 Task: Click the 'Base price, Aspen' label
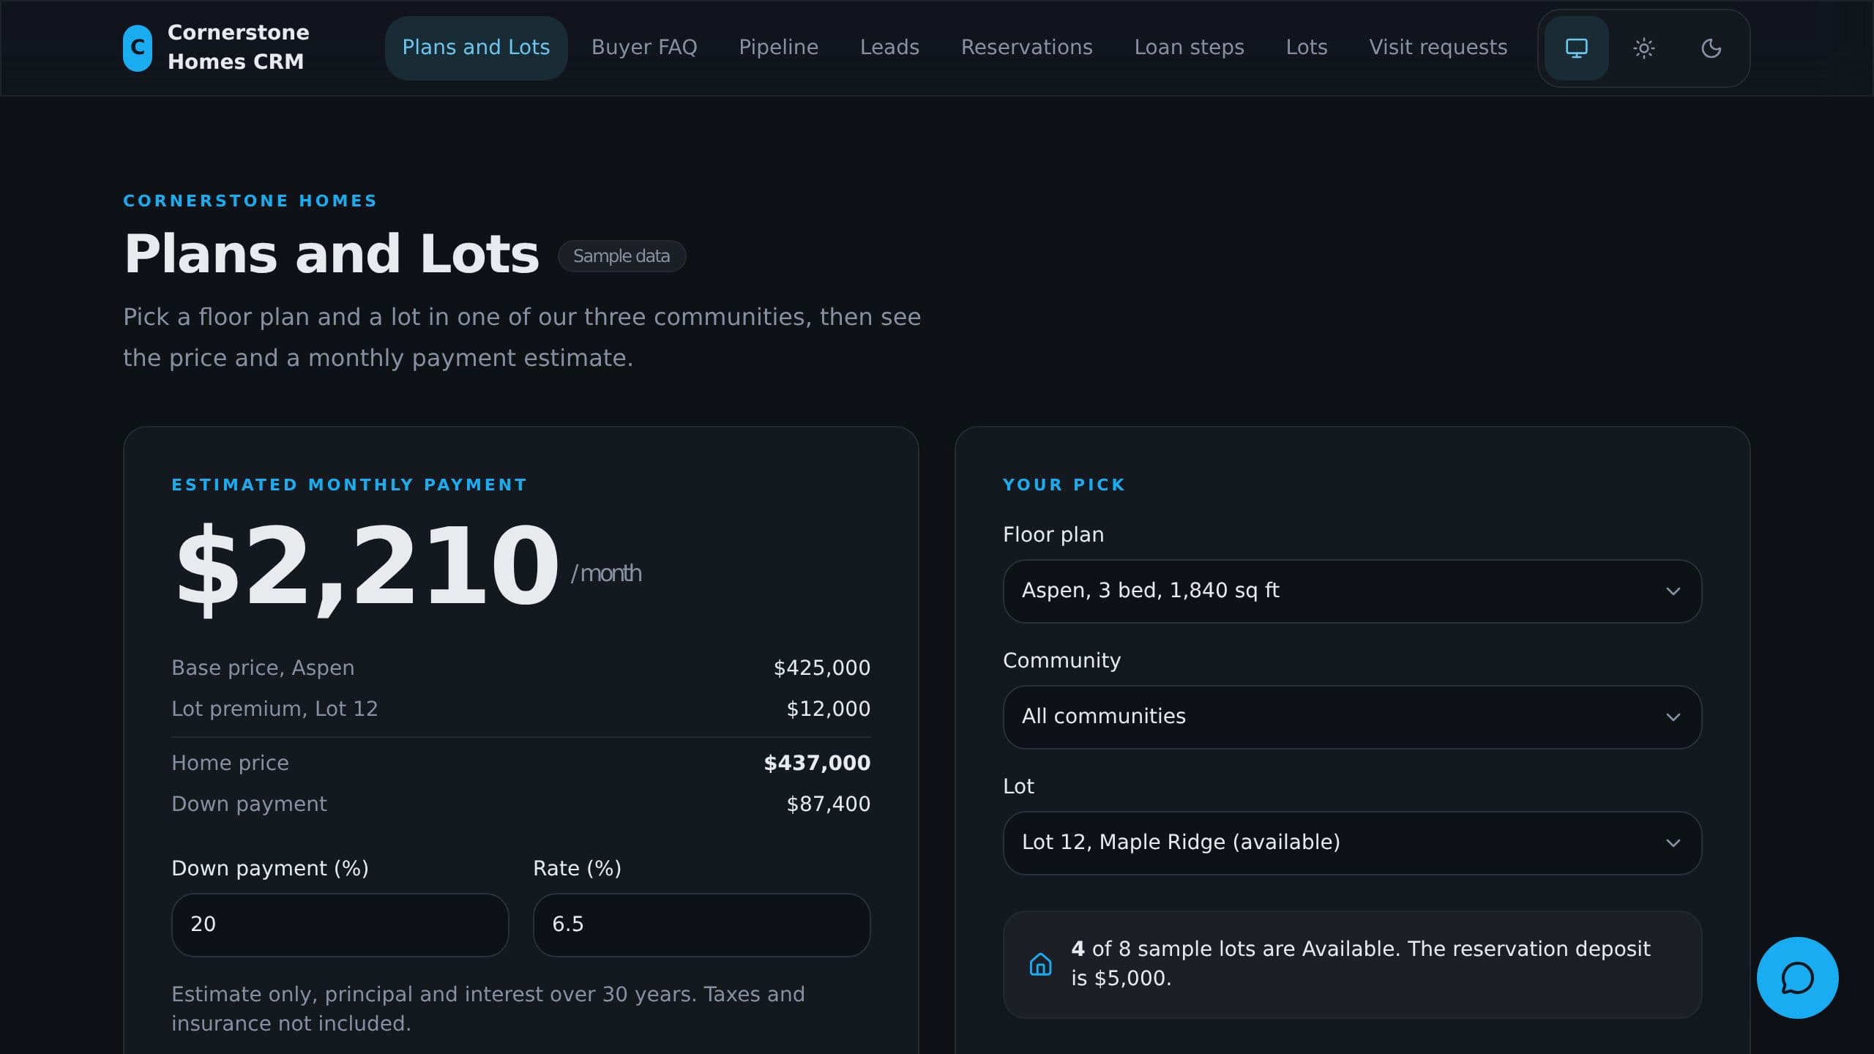pos(263,668)
